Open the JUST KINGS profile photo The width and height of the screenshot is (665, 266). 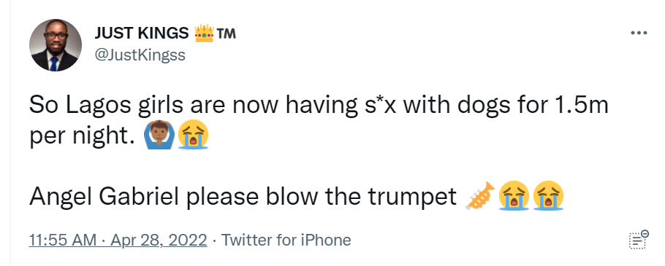coord(55,45)
